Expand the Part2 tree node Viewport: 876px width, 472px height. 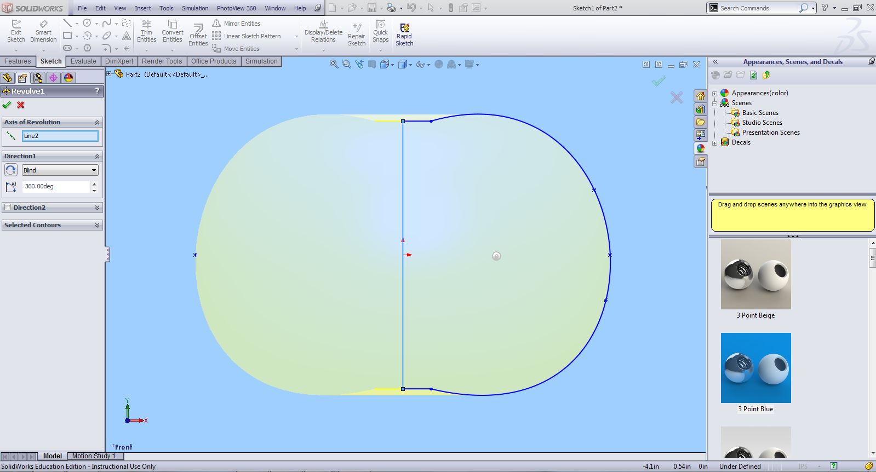(x=109, y=74)
